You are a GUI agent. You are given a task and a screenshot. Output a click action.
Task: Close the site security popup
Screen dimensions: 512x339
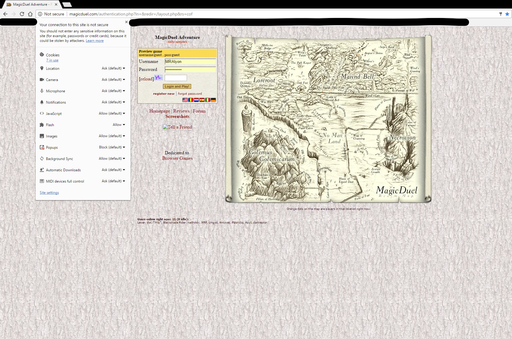click(126, 22)
